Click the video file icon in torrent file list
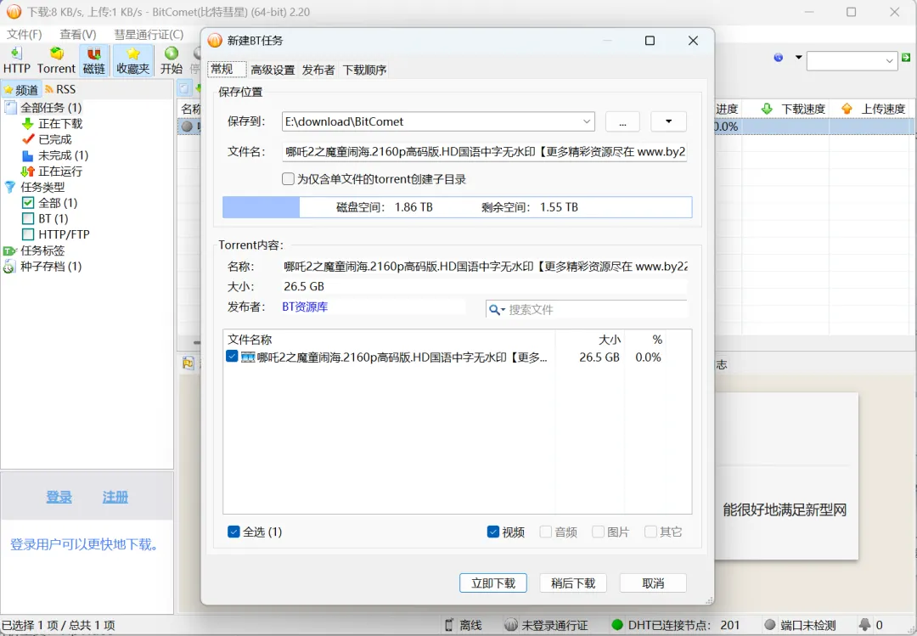 pyautogui.click(x=248, y=357)
